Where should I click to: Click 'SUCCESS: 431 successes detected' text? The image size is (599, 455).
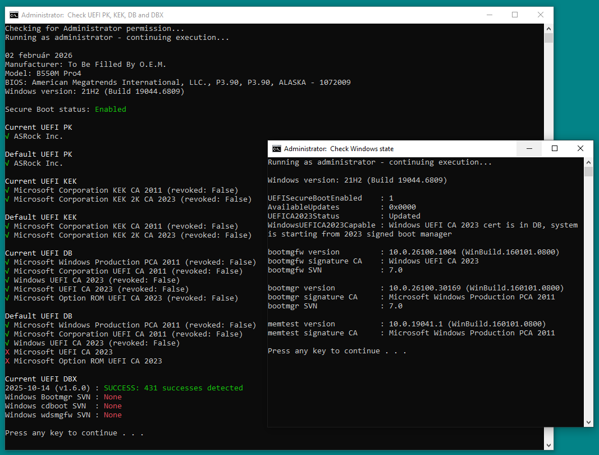pyautogui.click(x=173, y=388)
